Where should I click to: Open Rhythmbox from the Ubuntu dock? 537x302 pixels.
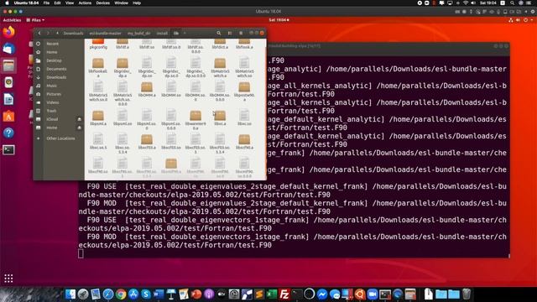click(9, 82)
